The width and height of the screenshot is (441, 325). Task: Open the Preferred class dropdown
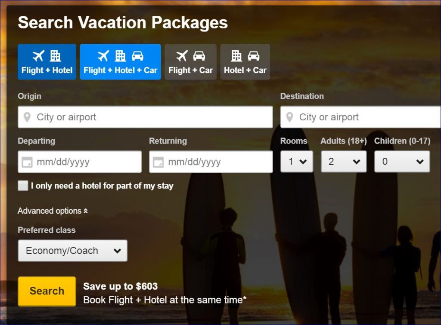(72, 250)
